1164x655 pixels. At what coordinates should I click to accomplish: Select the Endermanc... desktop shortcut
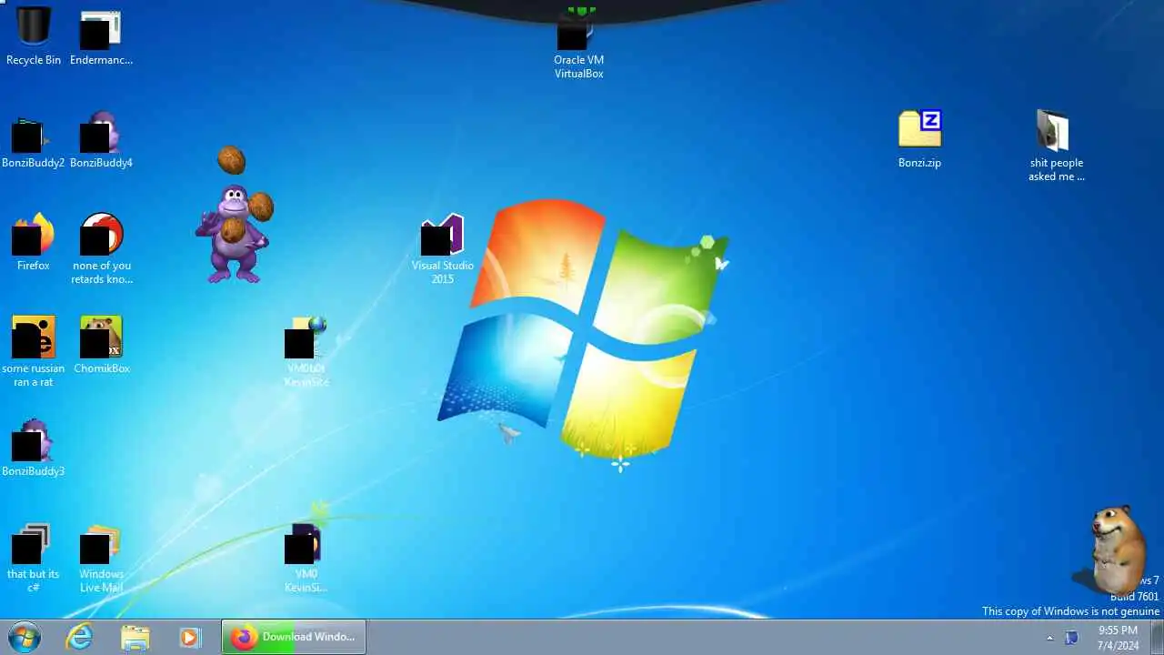[101, 36]
